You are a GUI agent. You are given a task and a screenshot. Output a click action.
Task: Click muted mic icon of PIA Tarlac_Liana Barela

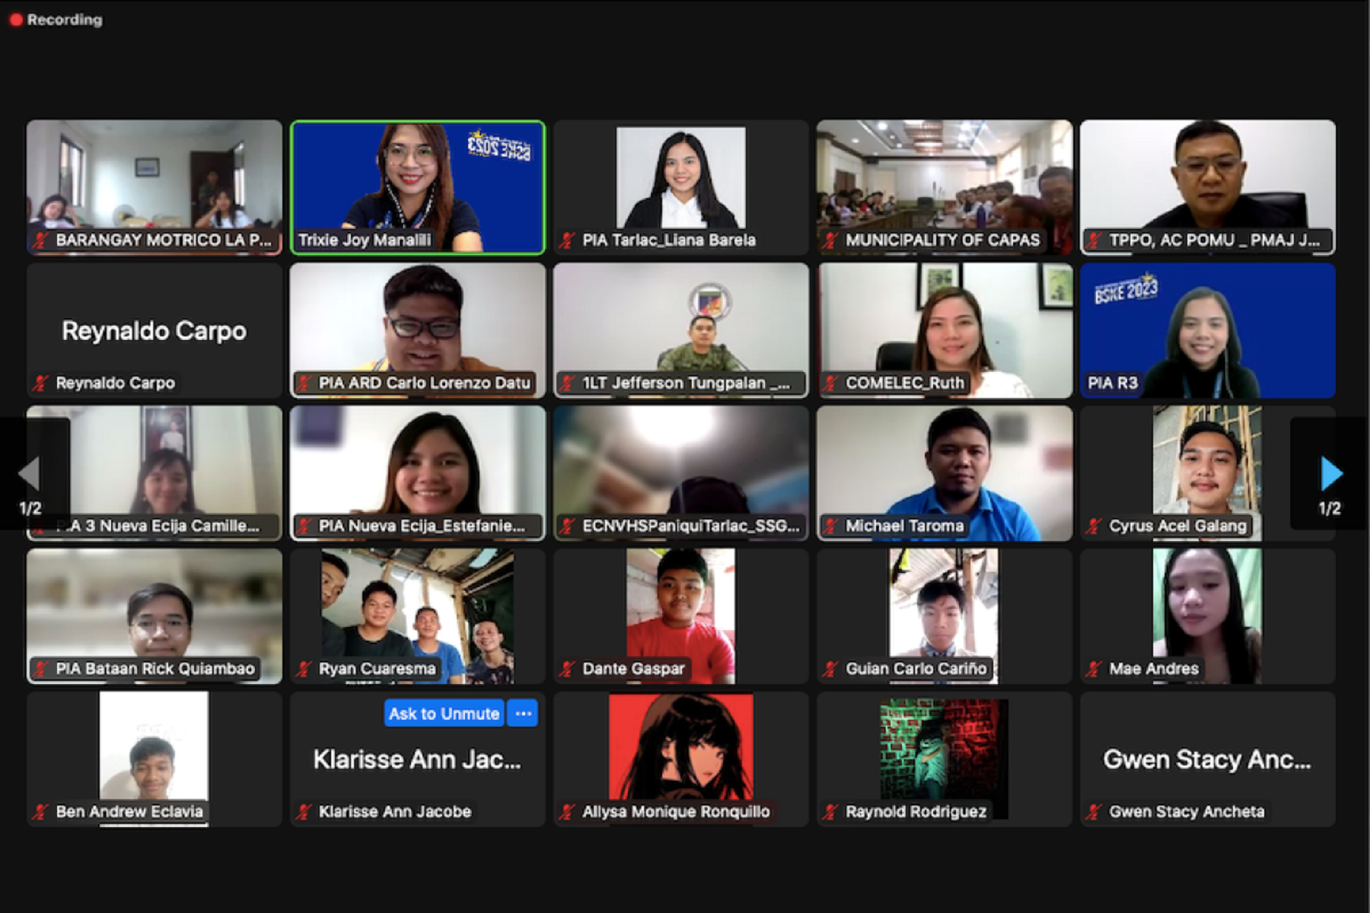(567, 240)
